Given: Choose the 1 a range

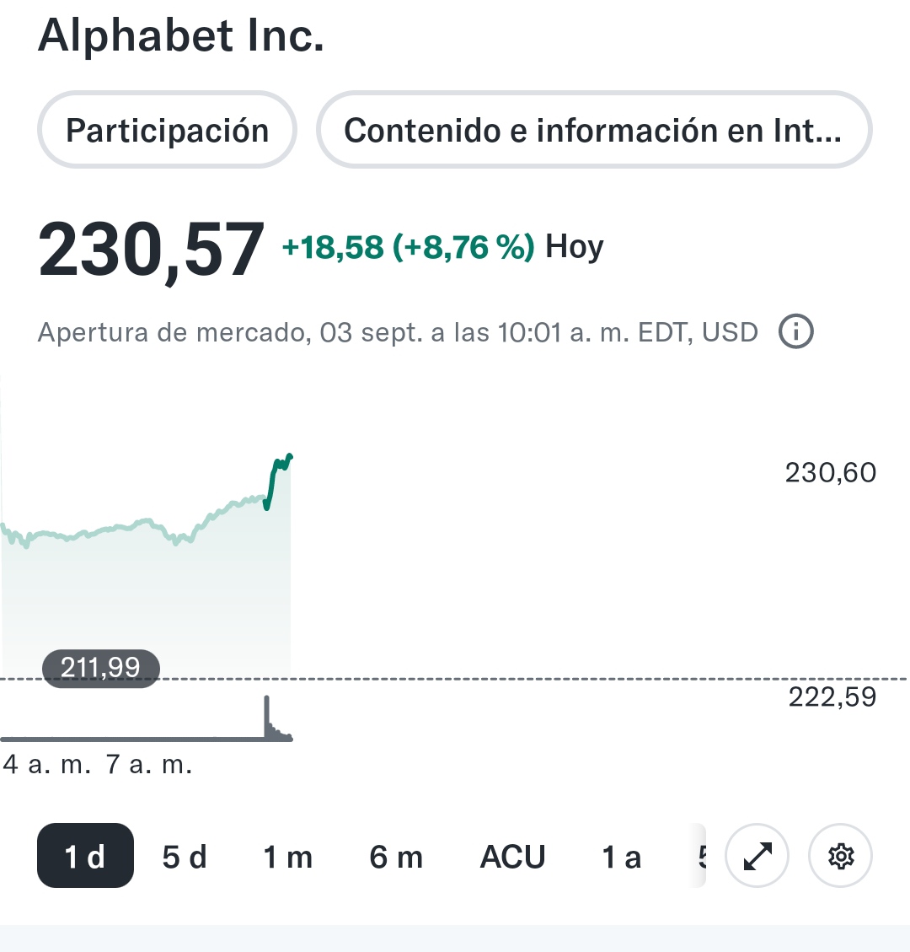Looking at the screenshot, I should click(x=621, y=857).
